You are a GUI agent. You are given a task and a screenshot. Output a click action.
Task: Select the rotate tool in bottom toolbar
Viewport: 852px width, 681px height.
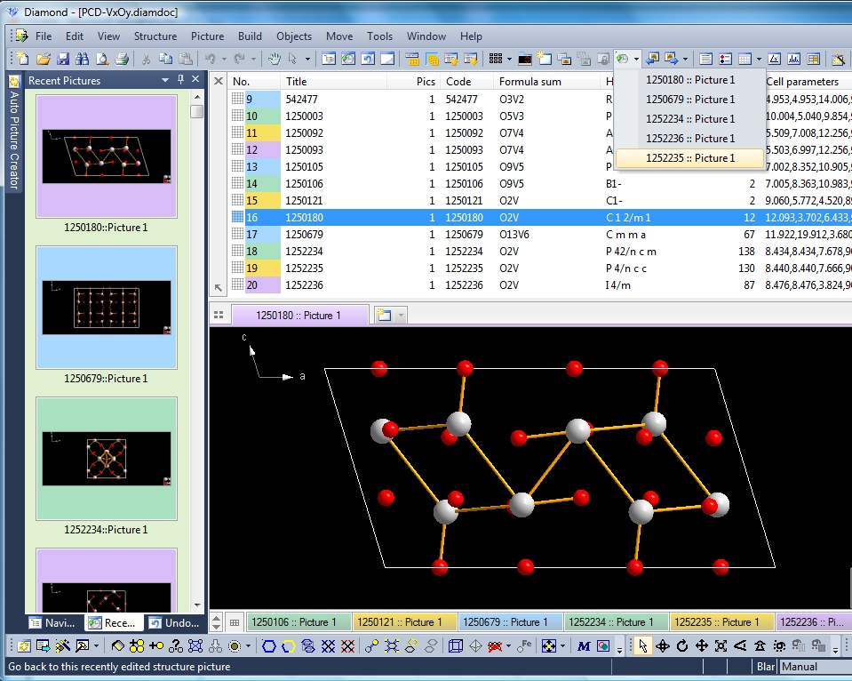(x=682, y=645)
